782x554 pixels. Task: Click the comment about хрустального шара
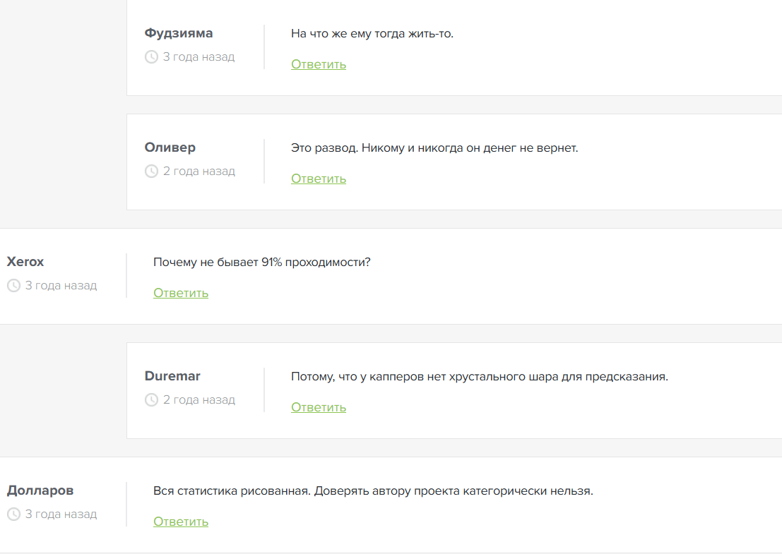479,377
